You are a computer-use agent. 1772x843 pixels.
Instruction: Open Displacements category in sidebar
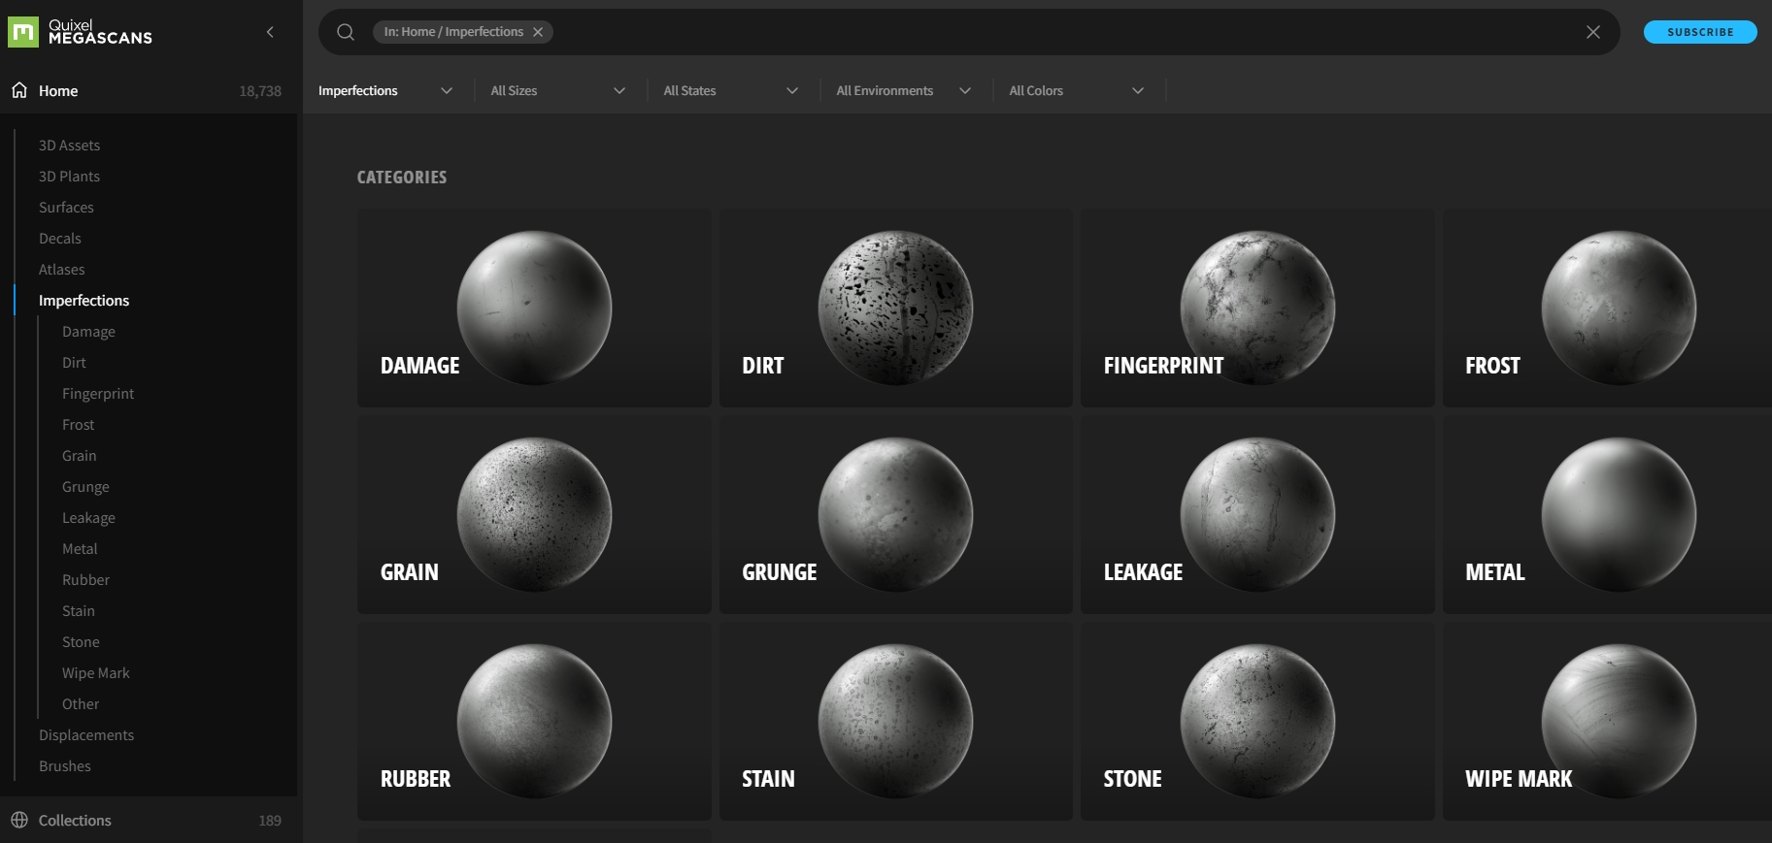coord(86,734)
